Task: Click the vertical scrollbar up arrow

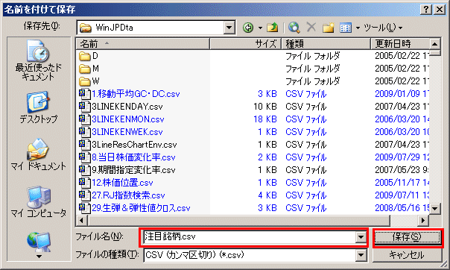Action: tap(434, 44)
